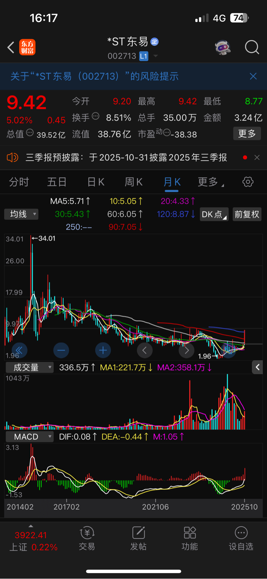Image resolution: width=267 pixels, height=579 pixels.
Task: Select the 月K tab
Action: 172,182
